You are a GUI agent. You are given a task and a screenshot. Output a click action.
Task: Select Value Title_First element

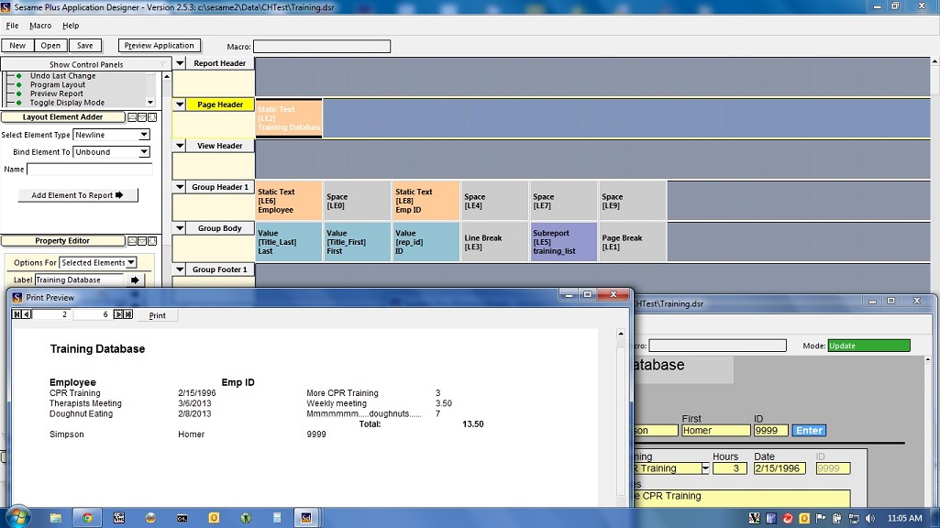[x=358, y=242]
